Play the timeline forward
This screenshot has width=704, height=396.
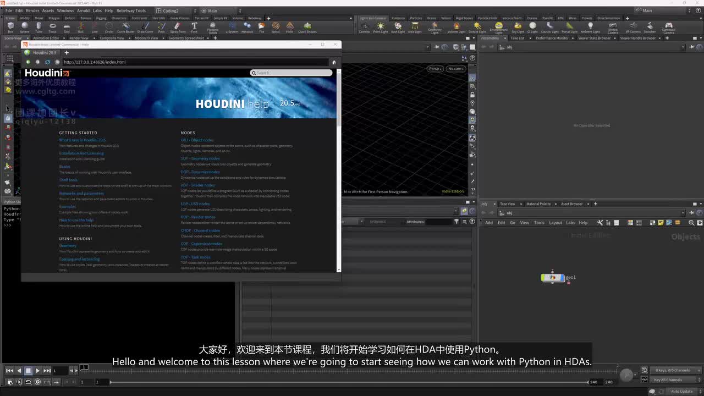(37, 371)
